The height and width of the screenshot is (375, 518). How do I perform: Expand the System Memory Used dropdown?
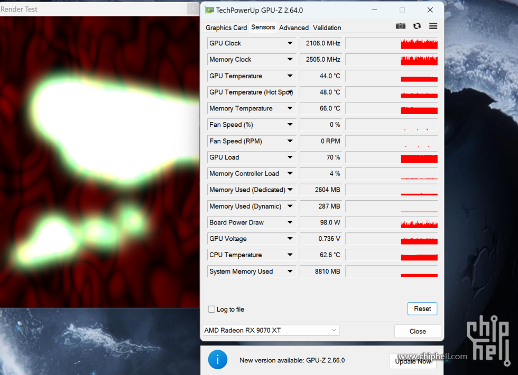[x=290, y=271]
